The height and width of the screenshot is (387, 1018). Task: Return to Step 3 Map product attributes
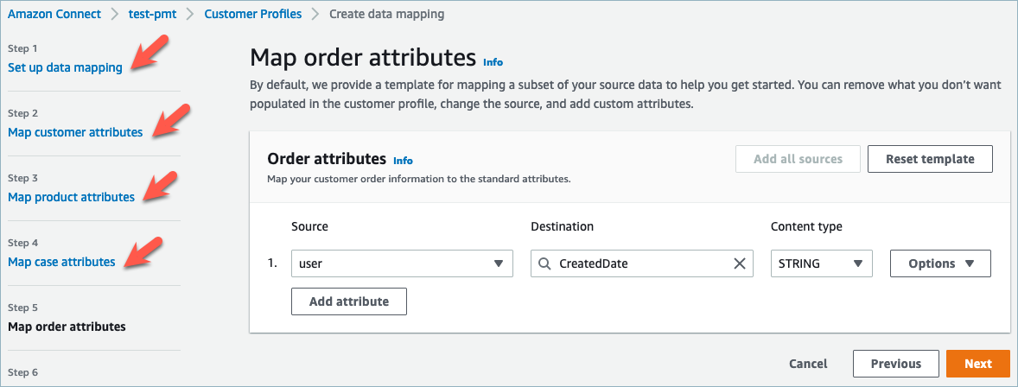(71, 197)
